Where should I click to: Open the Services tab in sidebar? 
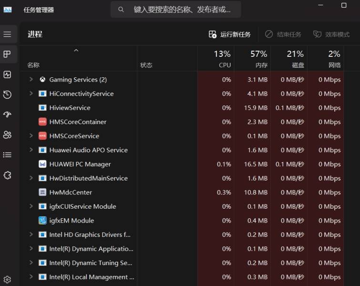click(x=7, y=175)
